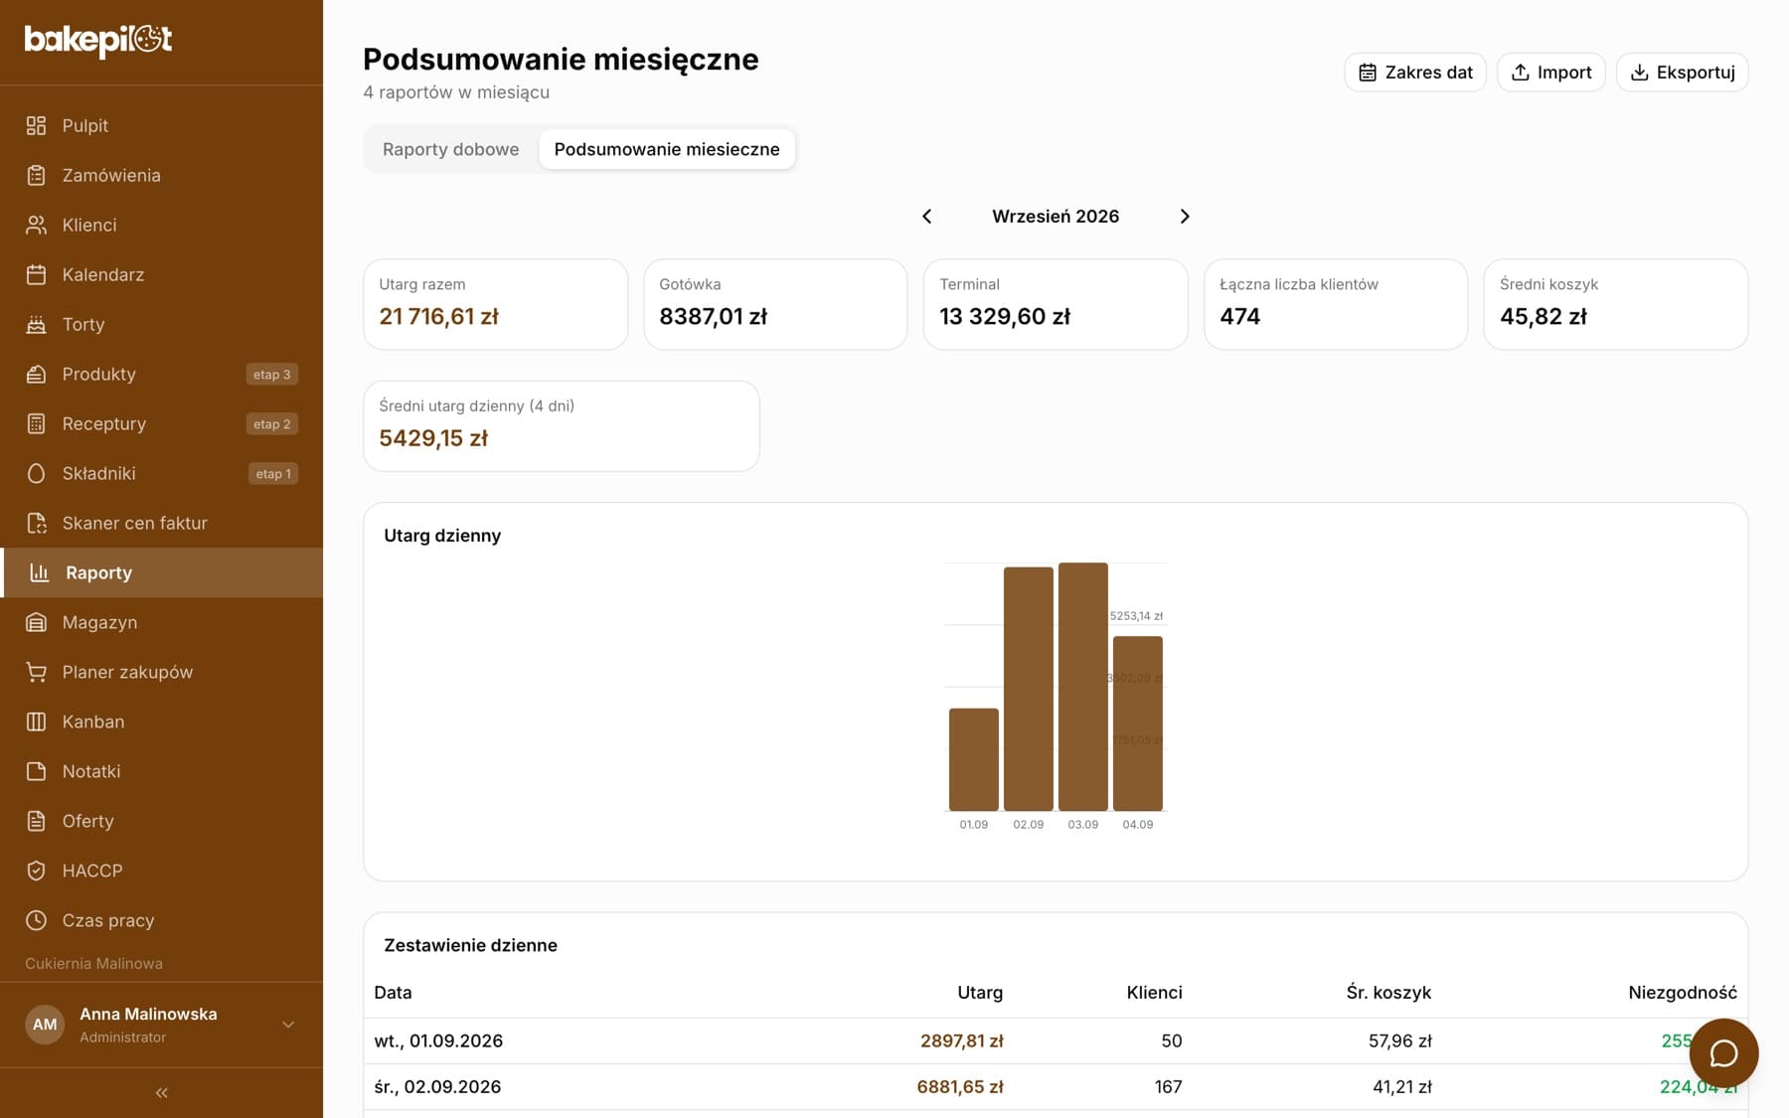Screen dimensions: 1789x1118
Task: Click the Średni koszyk card
Action: pos(1616,304)
